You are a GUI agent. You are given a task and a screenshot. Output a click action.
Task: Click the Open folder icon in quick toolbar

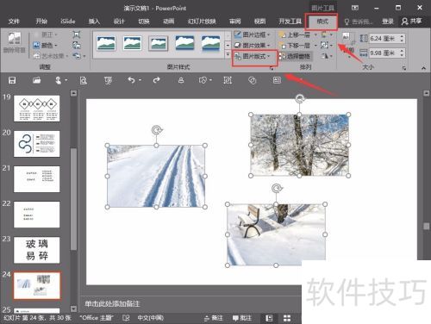tap(37, 80)
